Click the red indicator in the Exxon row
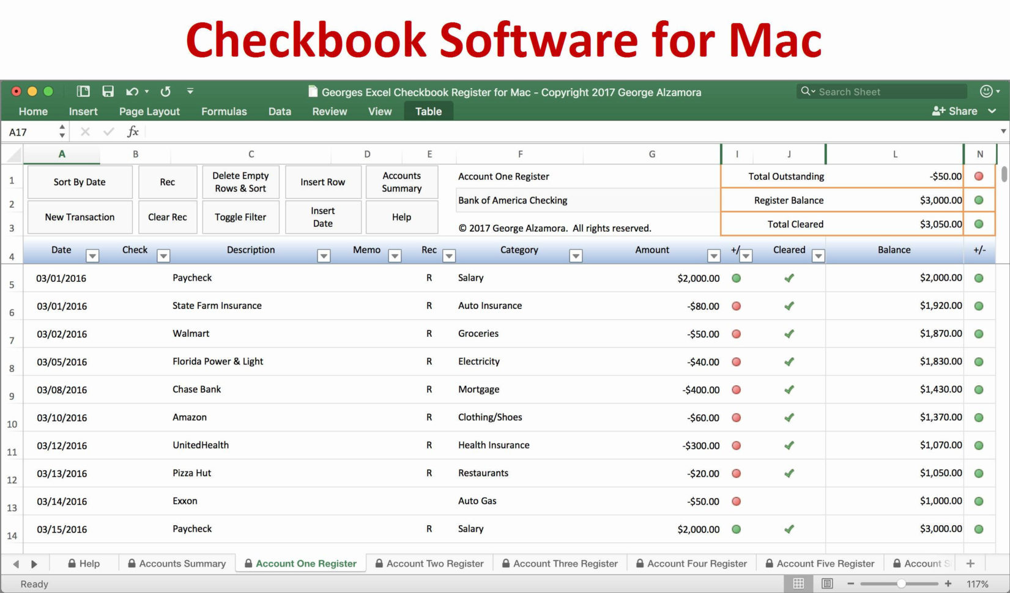The width and height of the screenshot is (1010, 593). click(x=737, y=501)
